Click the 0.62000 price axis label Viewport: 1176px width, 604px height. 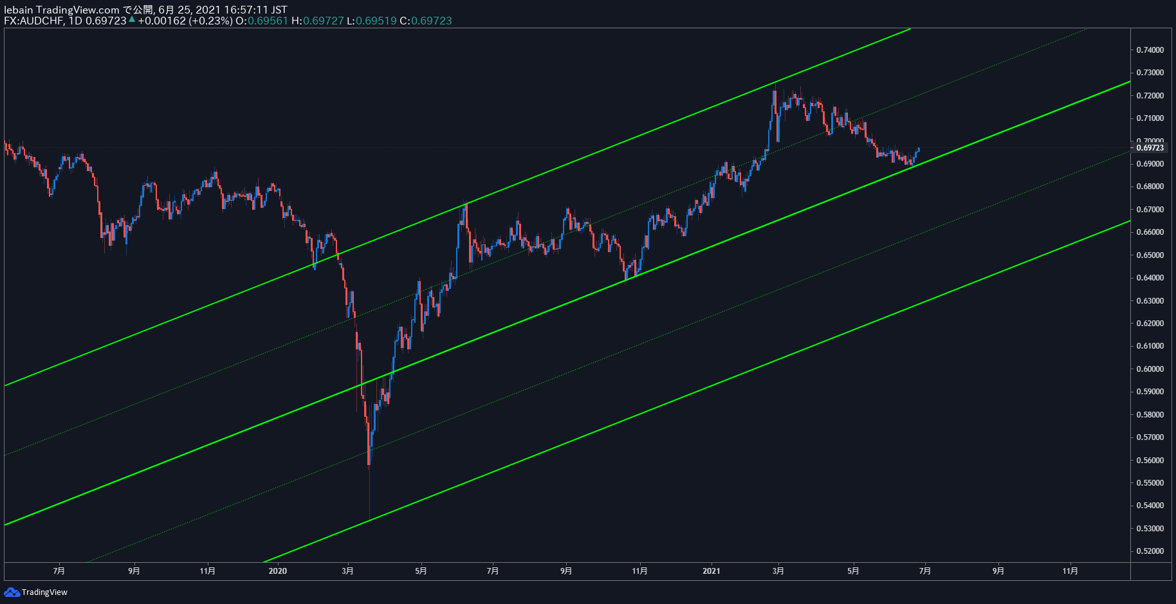coord(1150,324)
